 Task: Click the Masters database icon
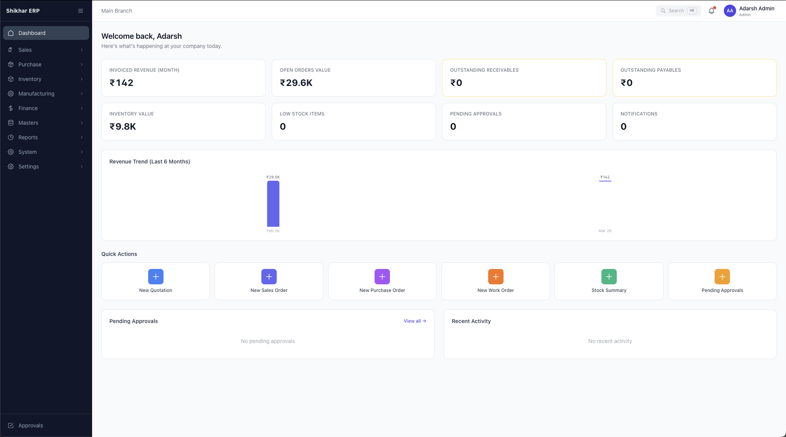(11, 123)
